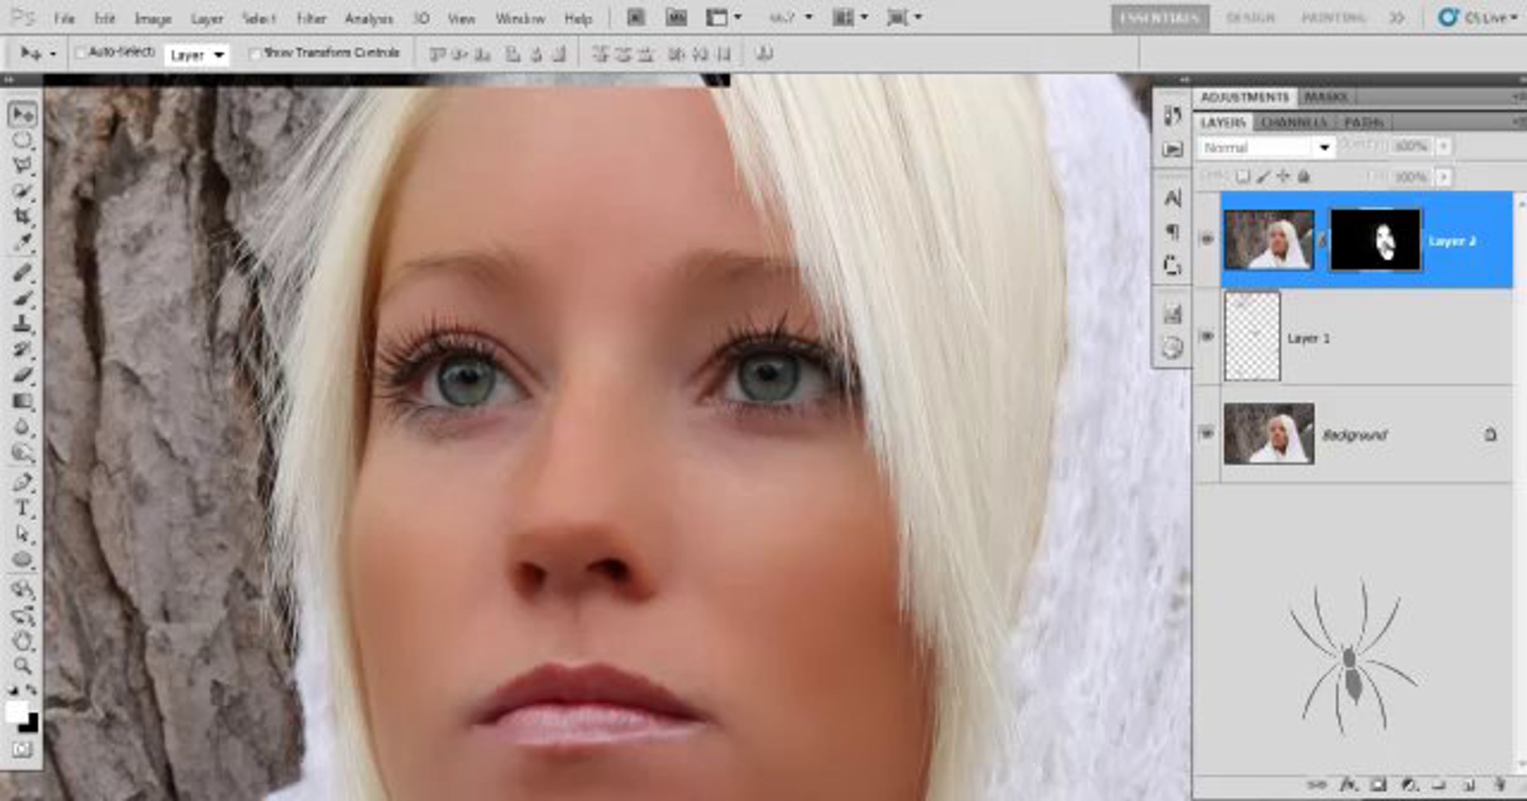The width and height of the screenshot is (1527, 801).
Task: Open the Character panel icon in dock
Action: coord(1173,198)
